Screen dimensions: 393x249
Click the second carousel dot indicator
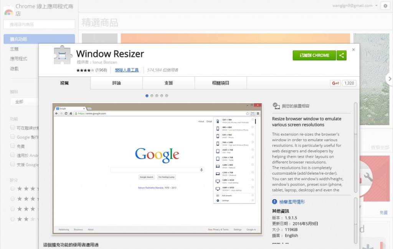152,96
